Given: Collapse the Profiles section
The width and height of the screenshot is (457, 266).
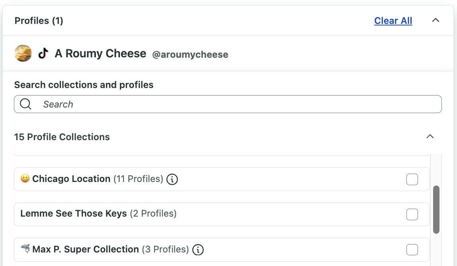Looking at the screenshot, I should tap(436, 20).
